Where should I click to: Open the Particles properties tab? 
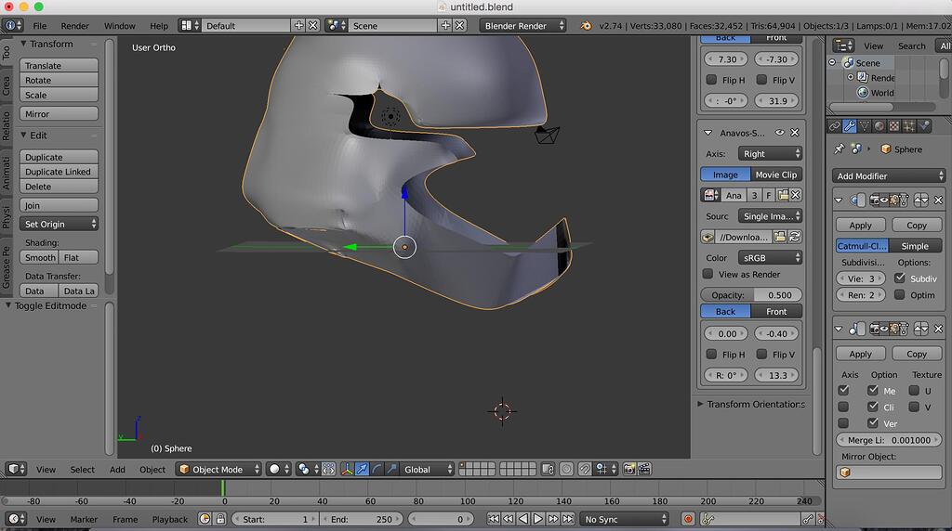point(909,126)
